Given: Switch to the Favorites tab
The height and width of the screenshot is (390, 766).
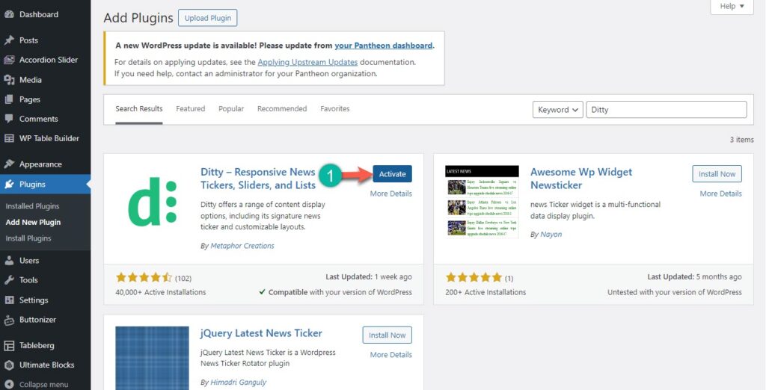Looking at the screenshot, I should coord(334,109).
